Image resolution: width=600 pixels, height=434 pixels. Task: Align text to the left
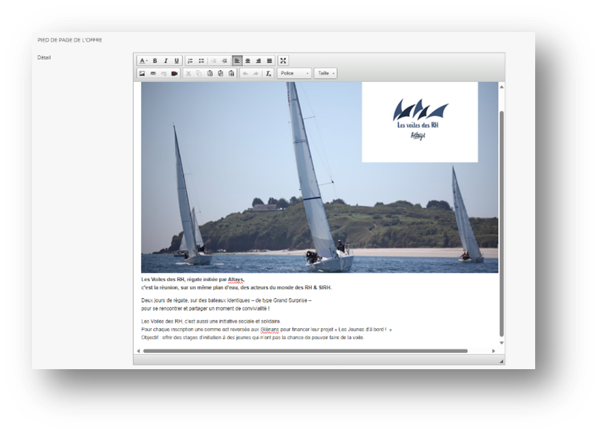pos(236,61)
